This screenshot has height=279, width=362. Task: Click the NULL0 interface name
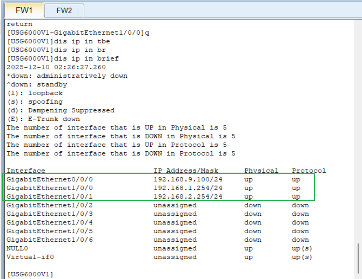[x=17, y=248]
